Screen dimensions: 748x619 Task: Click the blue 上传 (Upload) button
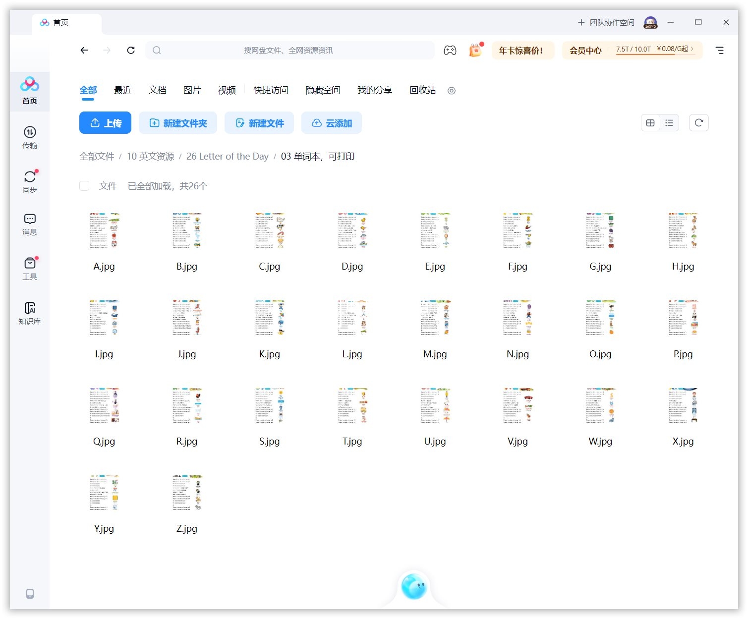(x=105, y=123)
